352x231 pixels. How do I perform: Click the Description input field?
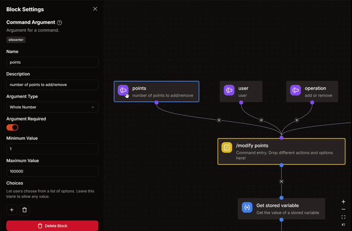tap(52, 85)
